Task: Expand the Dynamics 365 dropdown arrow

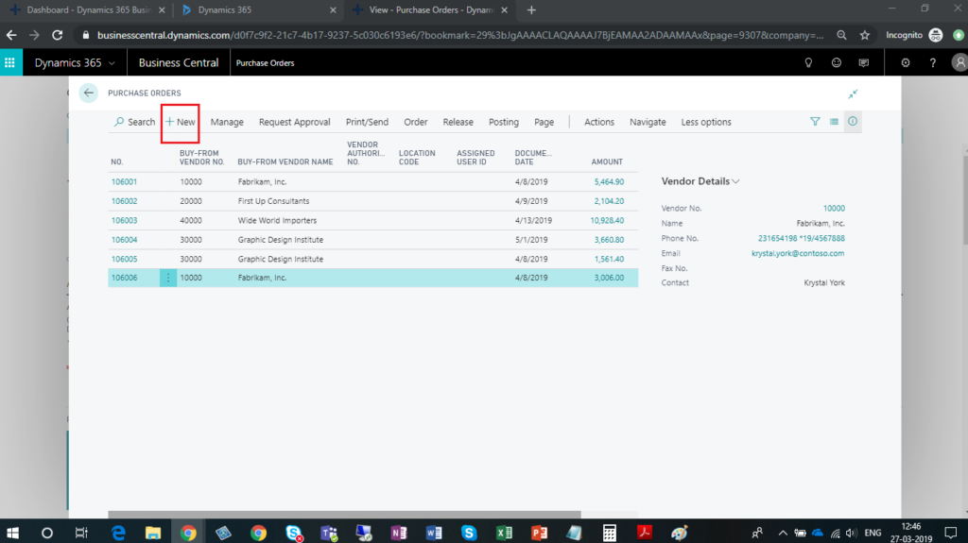Action: 112,63
